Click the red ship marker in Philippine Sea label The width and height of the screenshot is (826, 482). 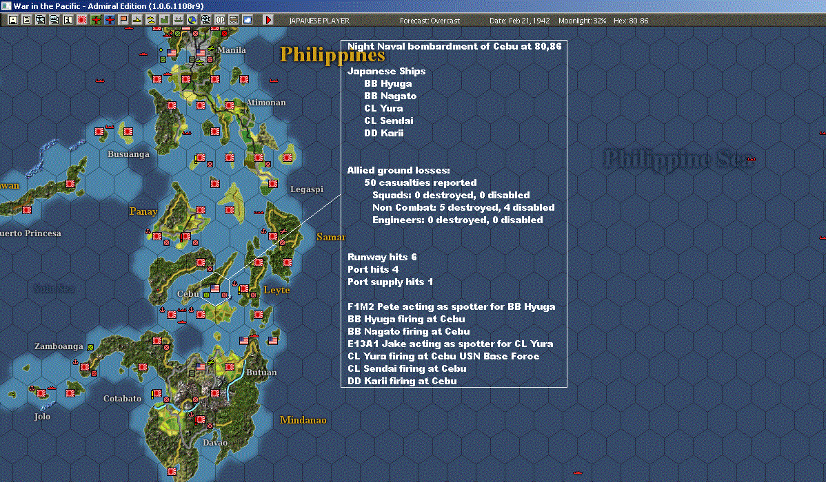[752, 158]
